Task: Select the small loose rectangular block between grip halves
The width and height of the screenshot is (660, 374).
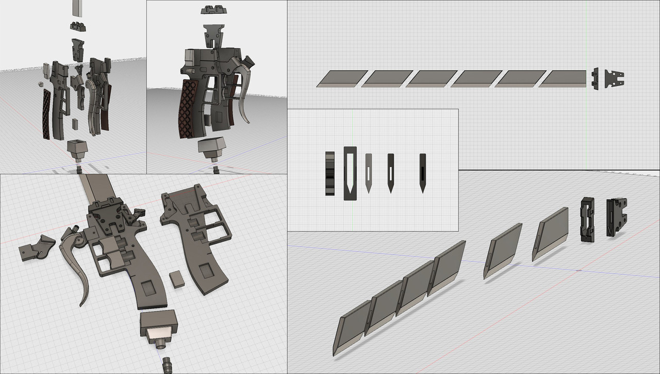Action: [x=177, y=279]
